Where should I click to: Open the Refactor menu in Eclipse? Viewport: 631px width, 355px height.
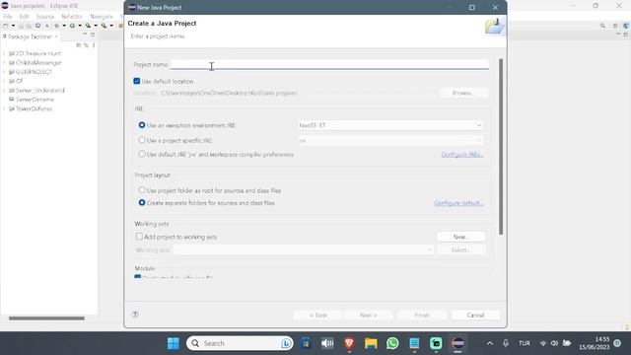pos(72,17)
